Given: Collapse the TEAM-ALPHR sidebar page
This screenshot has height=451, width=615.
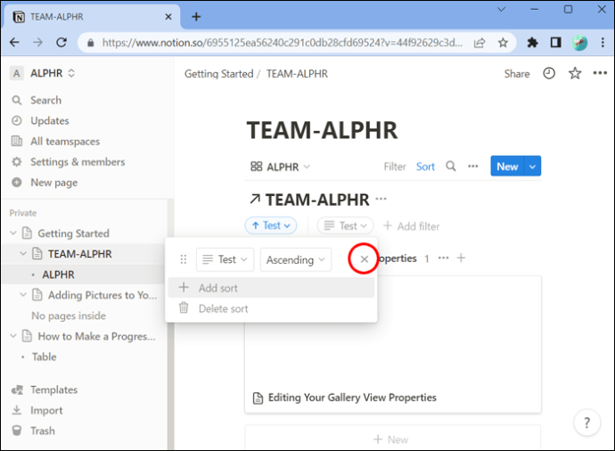Looking at the screenshot, I should [x=23, y=253].
